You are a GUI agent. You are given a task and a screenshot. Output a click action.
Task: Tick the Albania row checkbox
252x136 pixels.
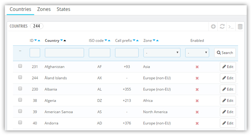pyautogui.click(x=20, y=88)
